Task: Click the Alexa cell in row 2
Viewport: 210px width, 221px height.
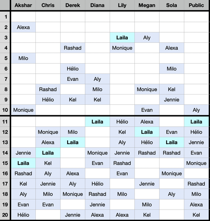Action: (x=23, y=27)
